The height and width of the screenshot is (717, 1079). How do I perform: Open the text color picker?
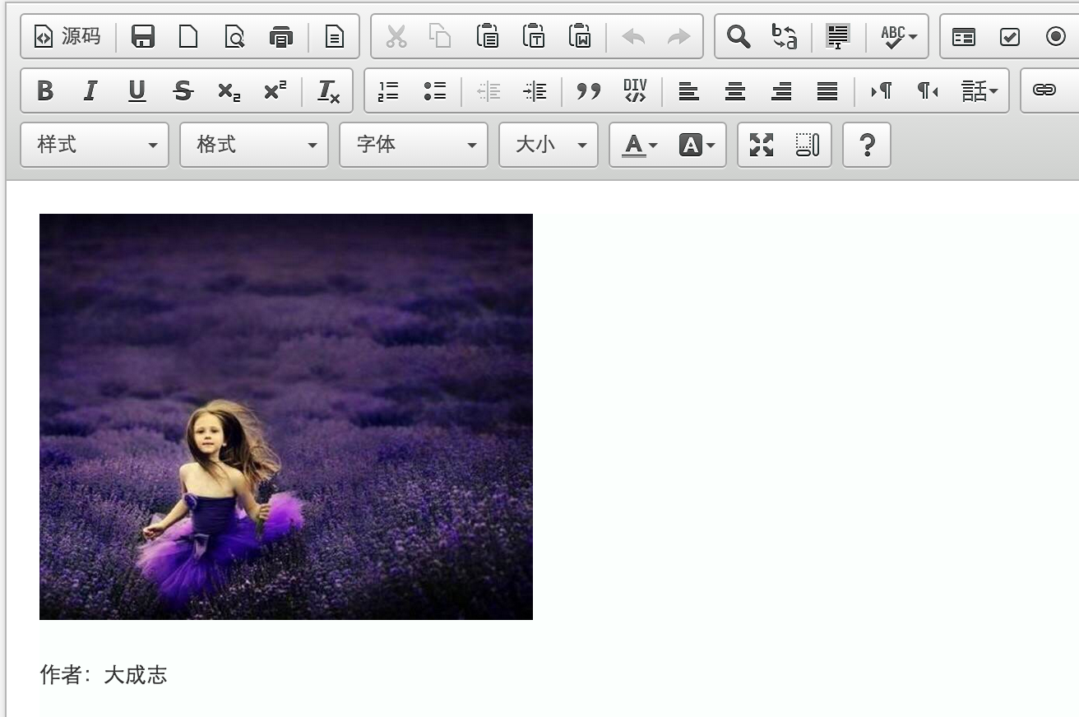[x=639, y=146]
